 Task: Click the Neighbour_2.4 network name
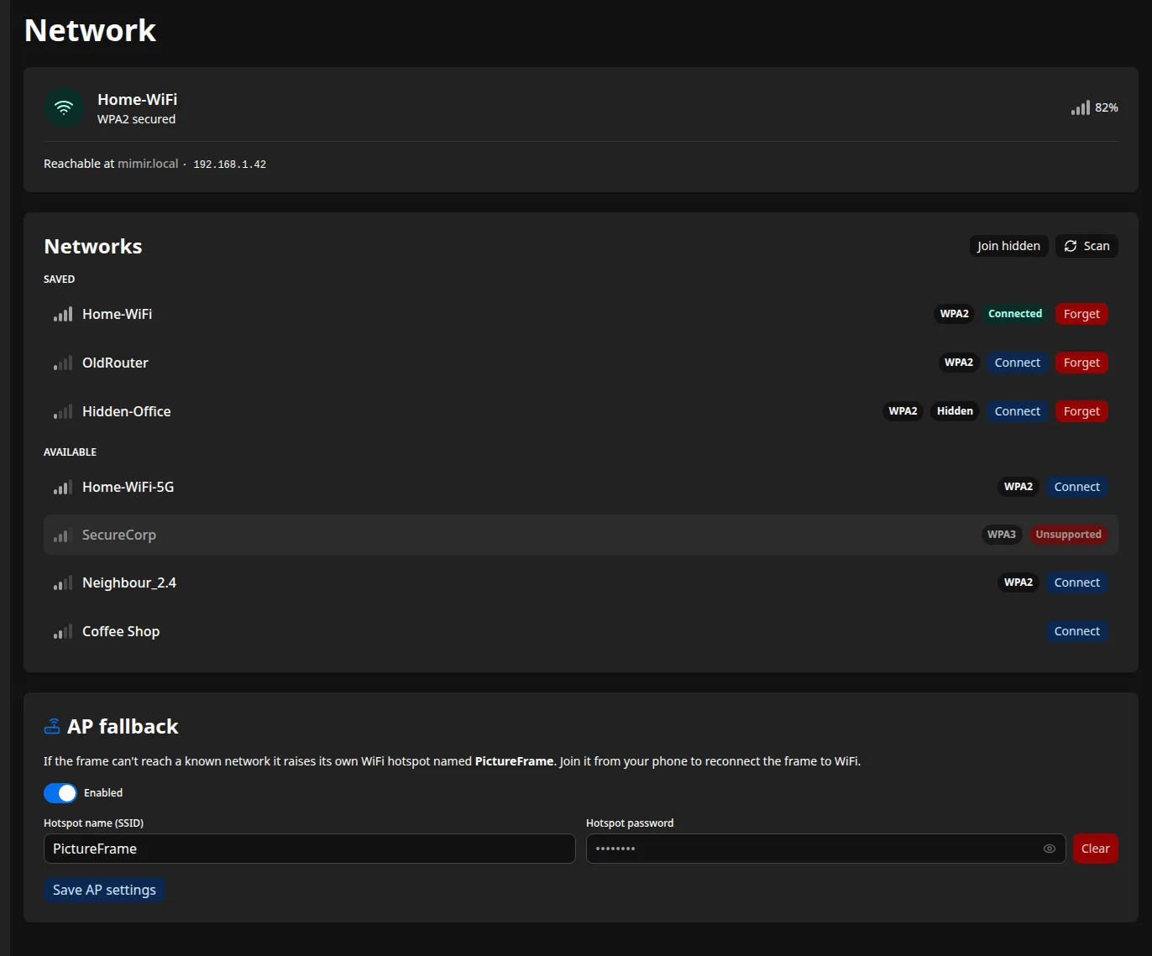point(129,582)
